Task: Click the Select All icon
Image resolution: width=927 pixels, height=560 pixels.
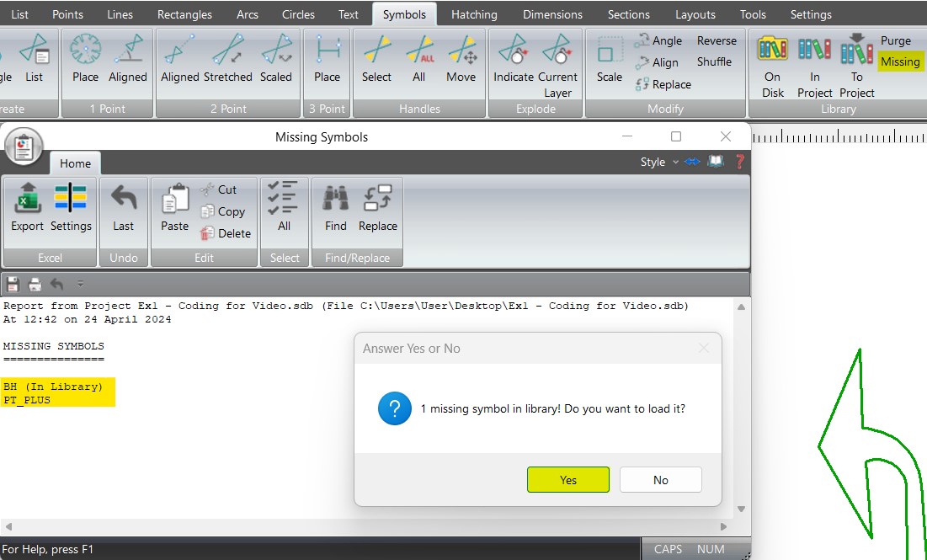Action: pyautogui.click(x=284, y=206)
